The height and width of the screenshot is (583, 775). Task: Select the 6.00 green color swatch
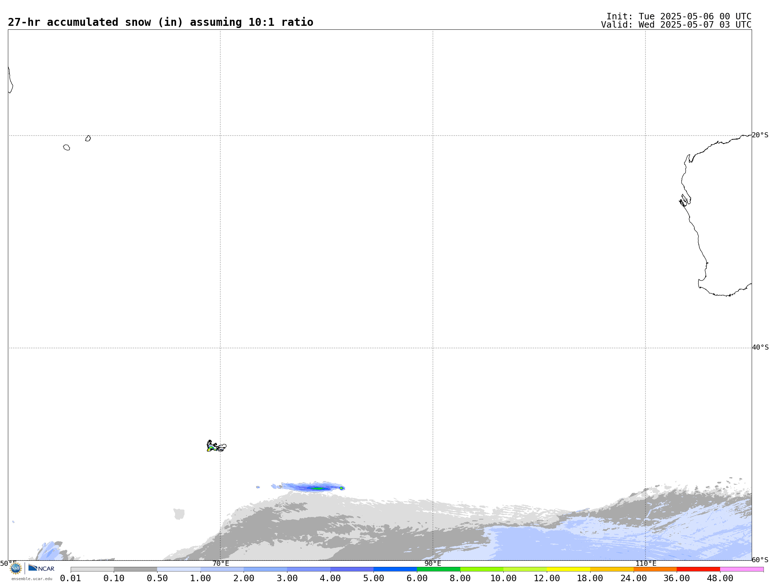pos(438,569)
